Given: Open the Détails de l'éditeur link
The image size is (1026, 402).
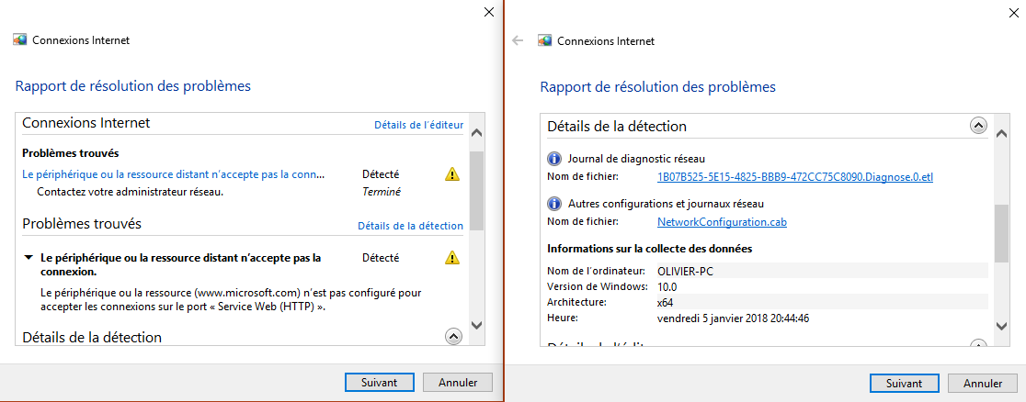Looking at the screenshot, I should pos(419,125).
